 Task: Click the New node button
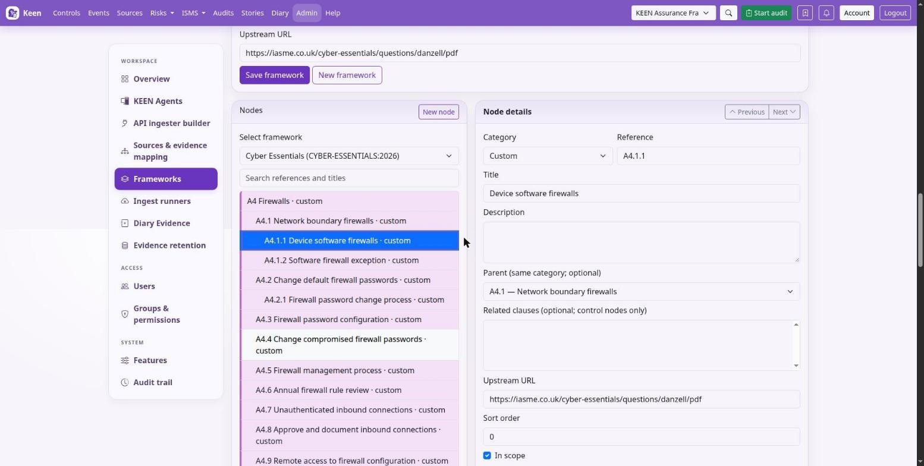[x=439, y=112]
